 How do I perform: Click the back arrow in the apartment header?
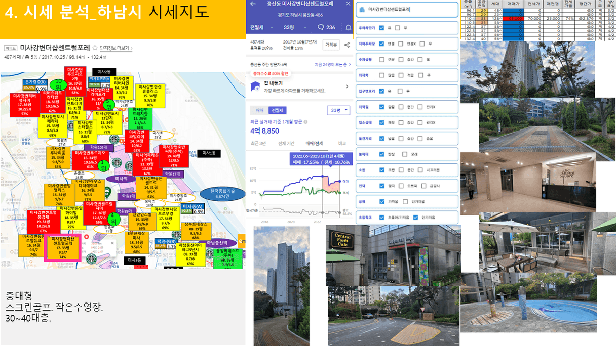(253, 4)
